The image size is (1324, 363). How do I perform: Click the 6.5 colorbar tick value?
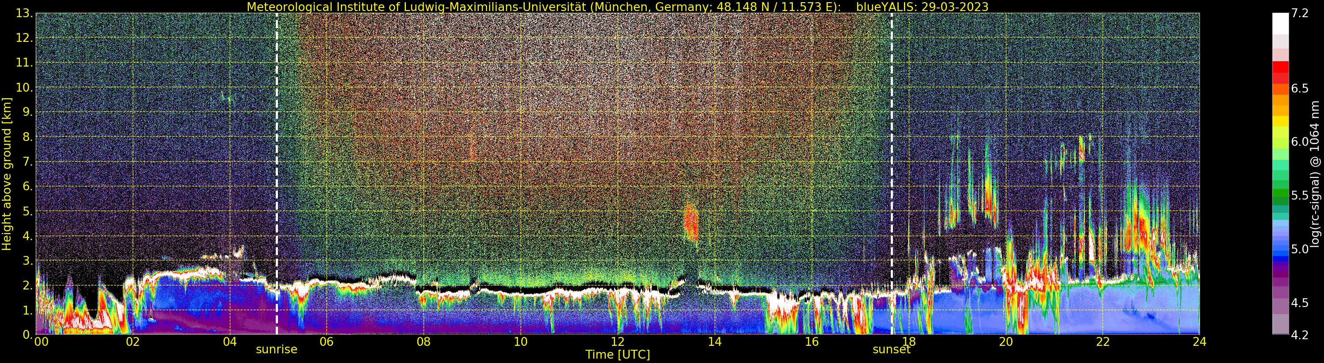coord(1300,88)
